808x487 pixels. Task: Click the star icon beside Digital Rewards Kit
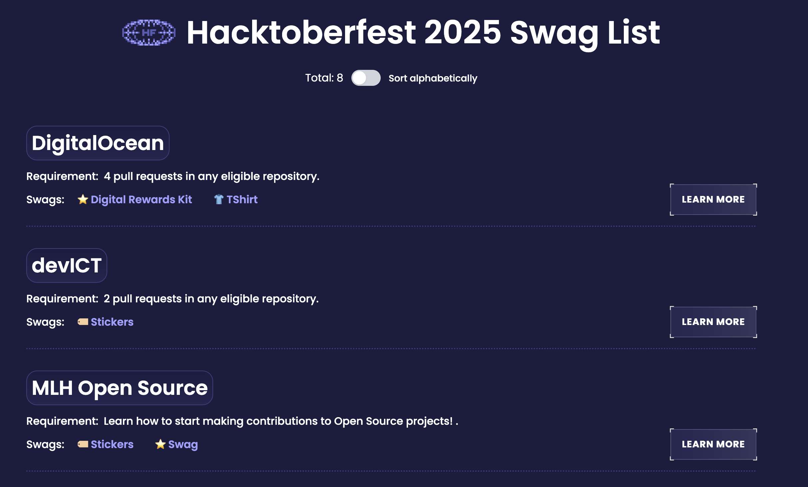pos(83,200)
